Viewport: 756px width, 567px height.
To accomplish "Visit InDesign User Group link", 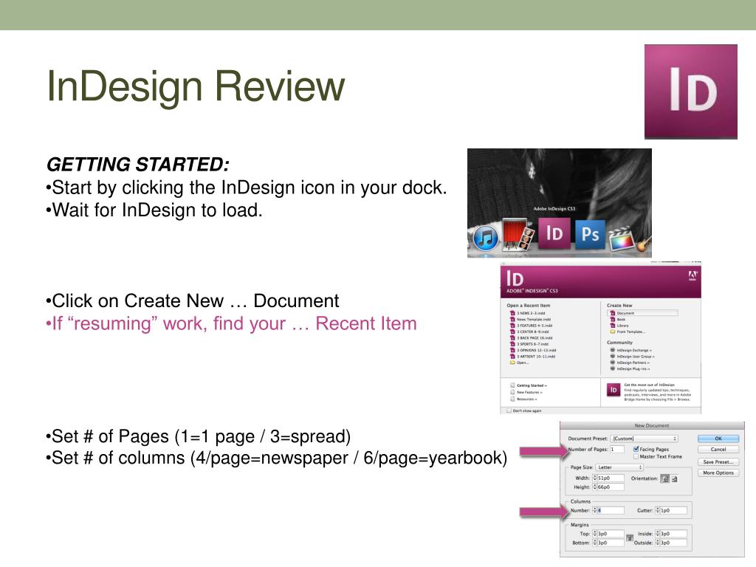I will [x=632, y=357].
